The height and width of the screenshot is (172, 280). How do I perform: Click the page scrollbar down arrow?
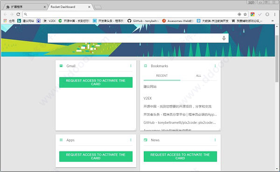click(x=277, y=169)
